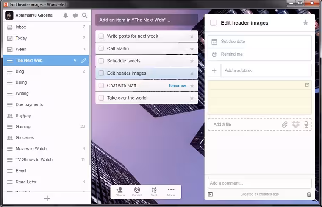
Task: Click the Tomorrow due label on Chat with Matt
Action: tap(177, 86)
